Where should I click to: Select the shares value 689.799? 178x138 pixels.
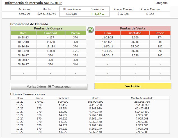pos(24,14)
